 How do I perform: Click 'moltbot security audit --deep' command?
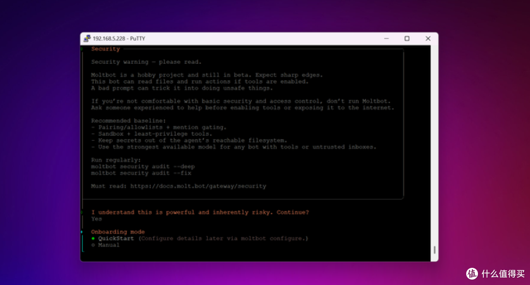[143, 166]
